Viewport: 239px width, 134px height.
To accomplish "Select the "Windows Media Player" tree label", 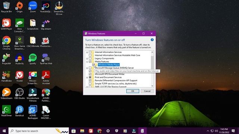I will (x=109, y=65).
